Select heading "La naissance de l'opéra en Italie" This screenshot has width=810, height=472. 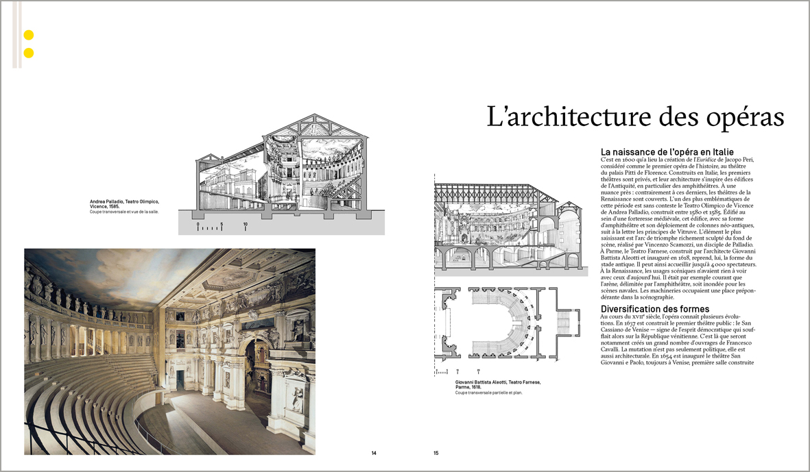(x=667, y=152)
